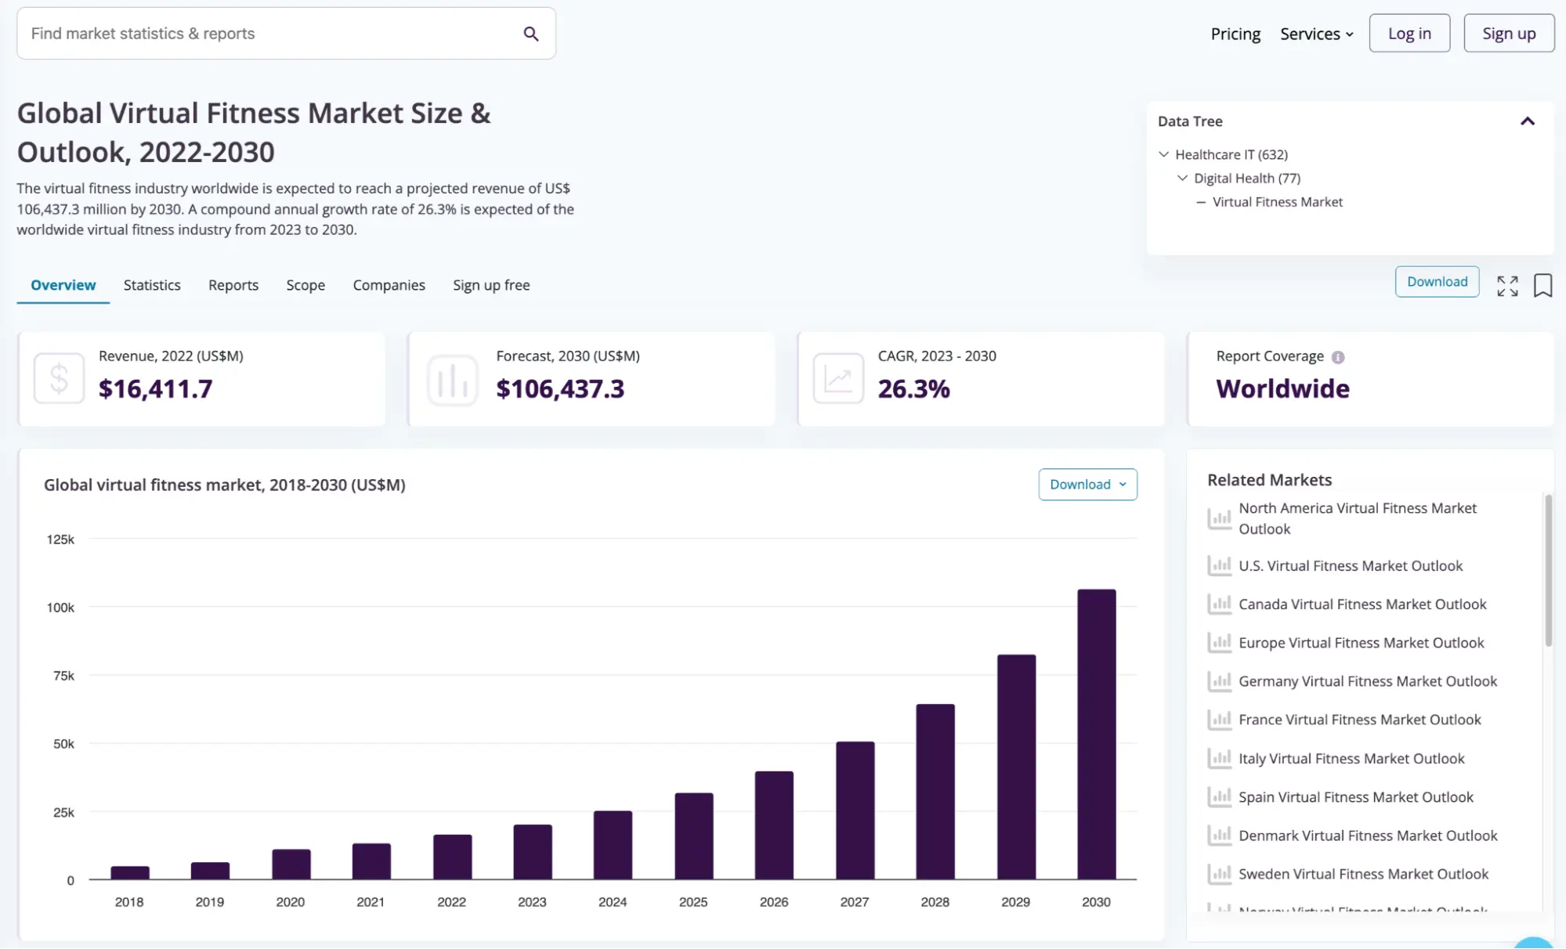This screenshot has height=949, width=1566.
Task: Click the 2027 bar in chart
Action: [855, 810]
